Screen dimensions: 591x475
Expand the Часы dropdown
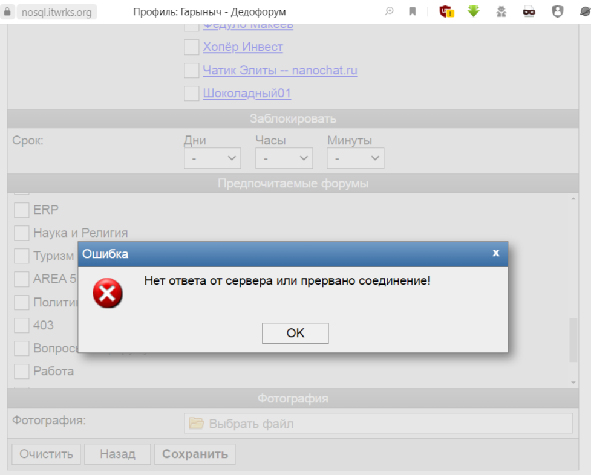point(284,158)
